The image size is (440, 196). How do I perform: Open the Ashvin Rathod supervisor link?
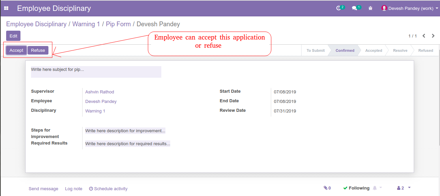[x=100, y=92]
